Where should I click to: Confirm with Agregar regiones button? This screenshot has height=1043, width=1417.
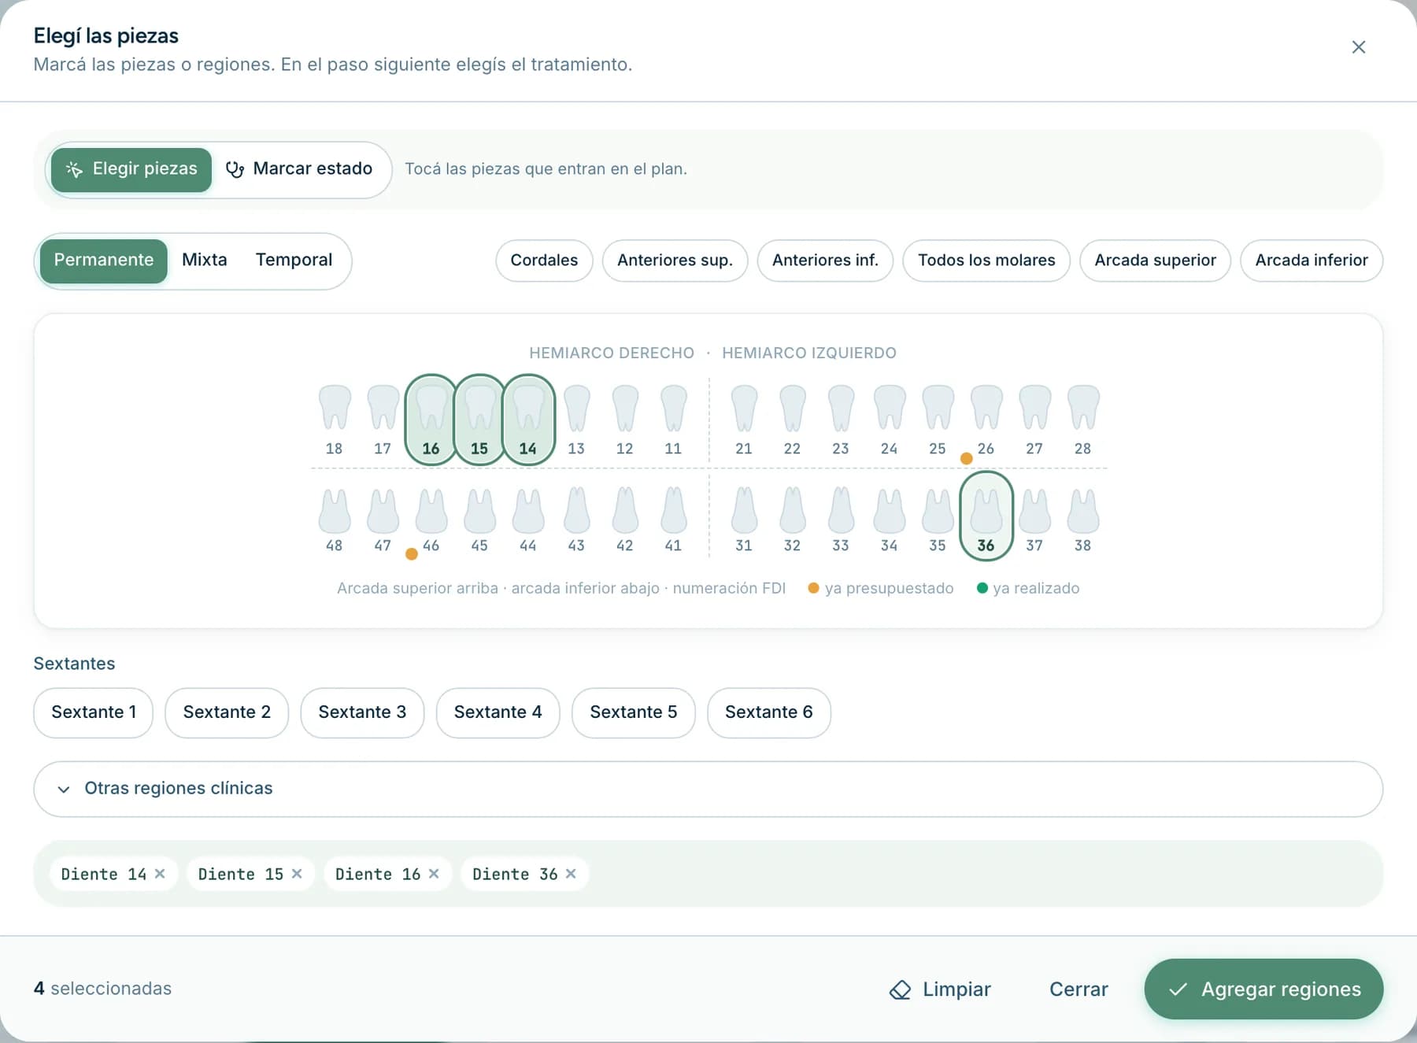(x=1263, y=989)
